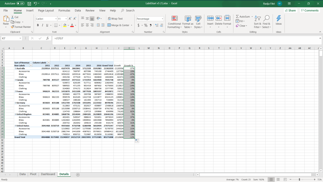Viewport: 323px width, 182px height.
Task: Click the Center align icon
Action: pos(87,25)
